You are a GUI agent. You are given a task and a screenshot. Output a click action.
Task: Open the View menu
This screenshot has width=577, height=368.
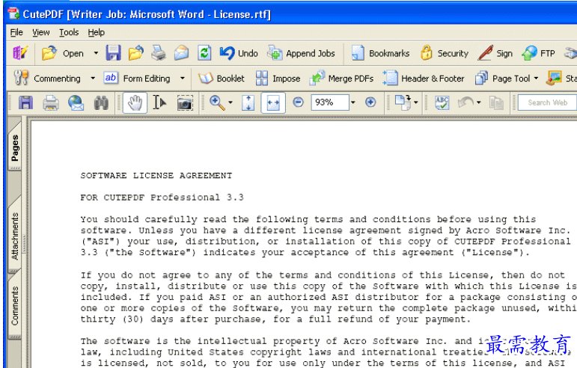[41, 32]
